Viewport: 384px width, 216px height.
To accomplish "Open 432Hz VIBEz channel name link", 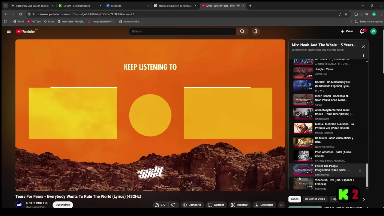I will pos(35,203).
